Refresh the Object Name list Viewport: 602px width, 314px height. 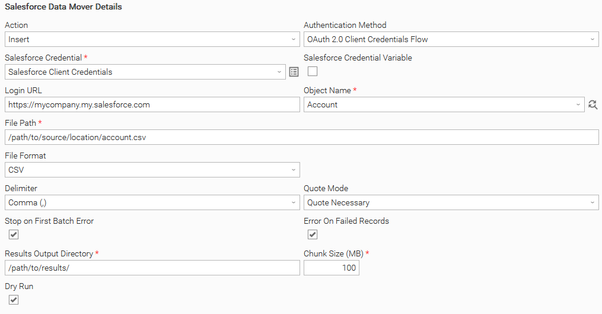coord(593,104)
